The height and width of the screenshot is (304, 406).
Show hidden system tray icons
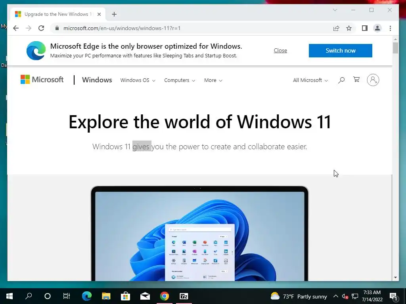335,296
